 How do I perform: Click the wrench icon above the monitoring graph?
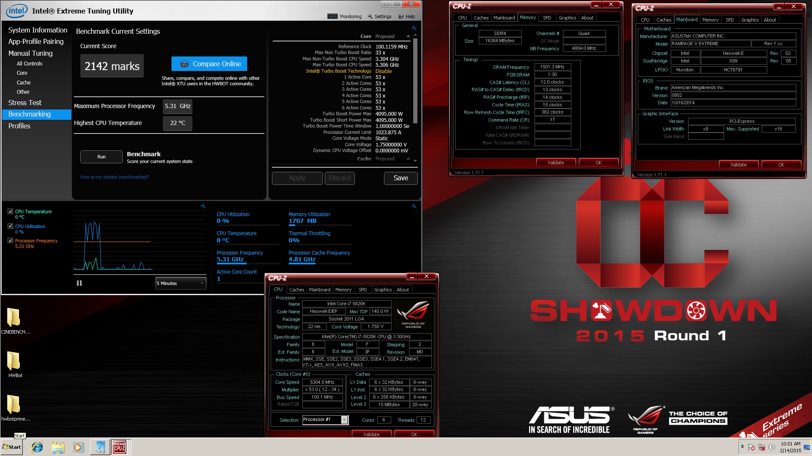click(203, 206)
